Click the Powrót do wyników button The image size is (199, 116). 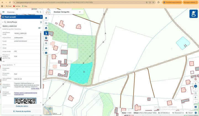click(x=22, y=111)
